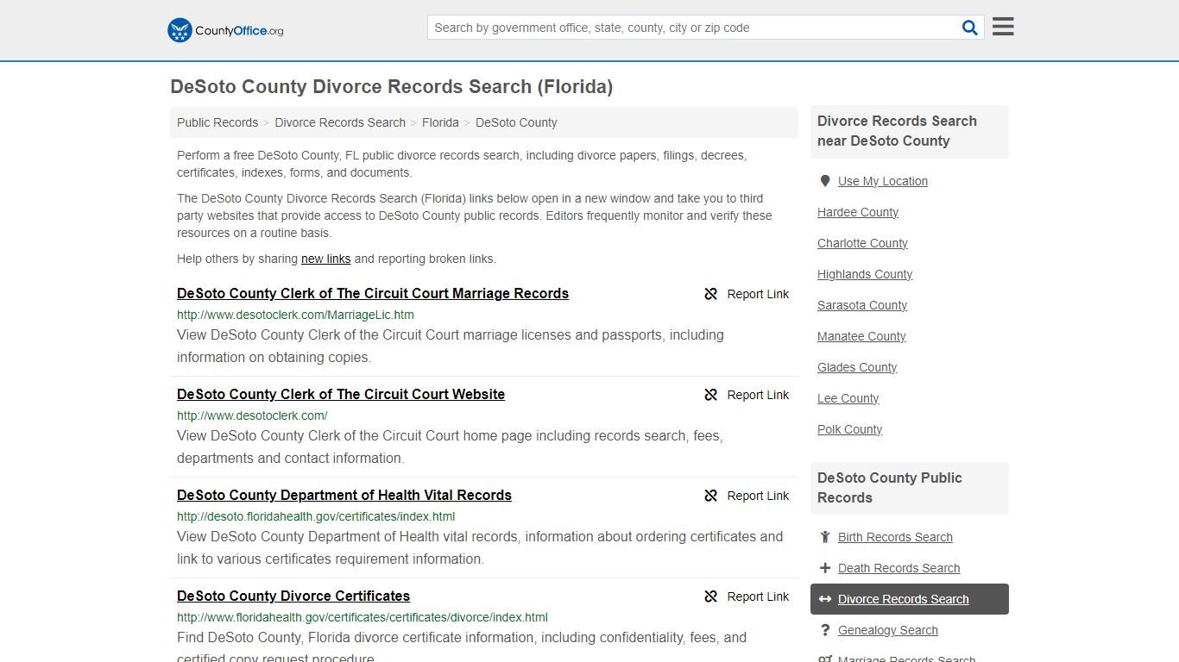
Task: Follow the 'new links' hyperlink
Action: tap(326, 259)
